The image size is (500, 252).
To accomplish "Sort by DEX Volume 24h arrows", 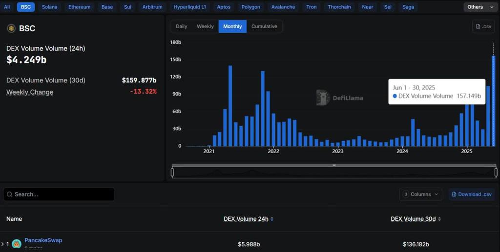I will [x=272, y=219].
